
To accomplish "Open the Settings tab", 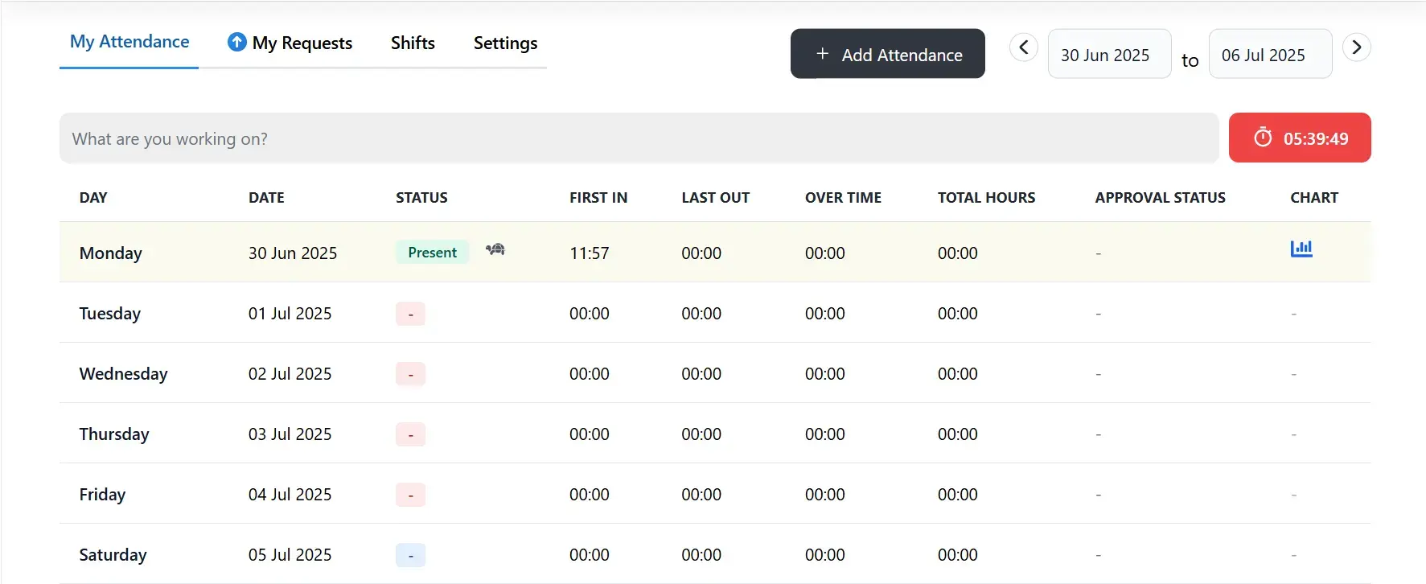I will [x=505, y=43].
